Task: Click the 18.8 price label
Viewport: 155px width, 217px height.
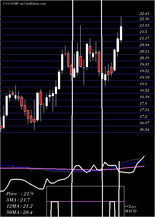Action: pyautogui.click(x=143, y=84)
